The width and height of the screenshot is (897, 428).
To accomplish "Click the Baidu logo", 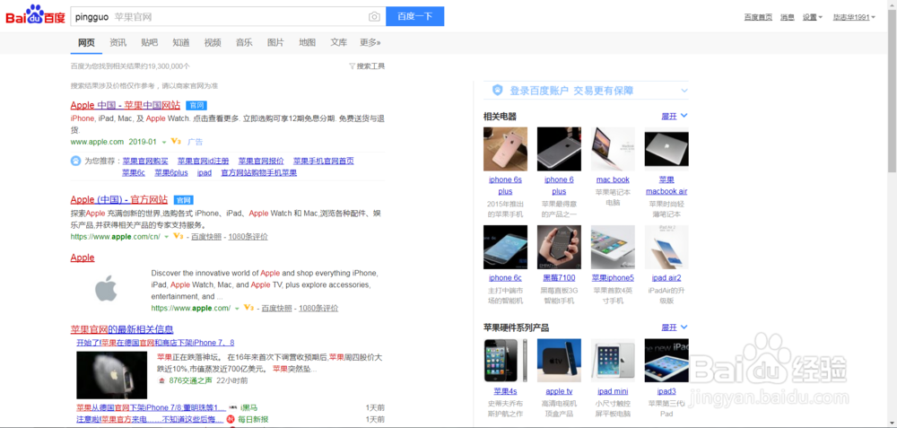I will click(36, 15).
